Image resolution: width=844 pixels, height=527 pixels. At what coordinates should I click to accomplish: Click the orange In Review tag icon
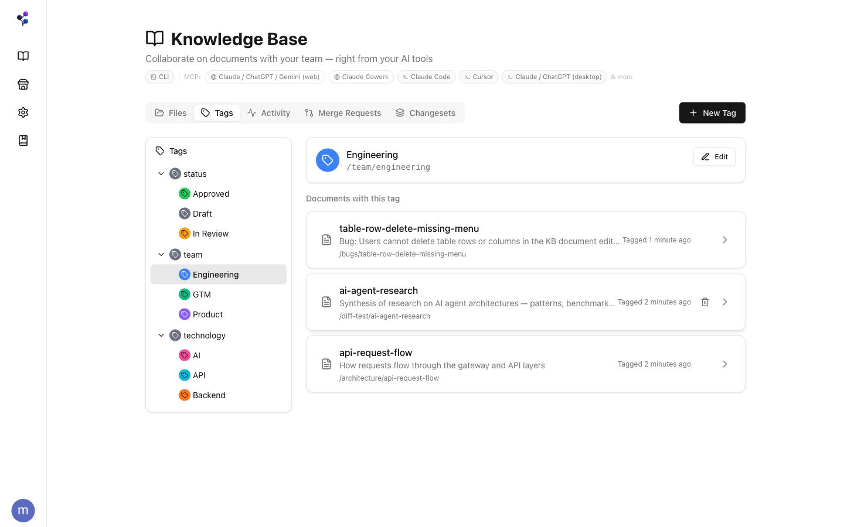185,234
